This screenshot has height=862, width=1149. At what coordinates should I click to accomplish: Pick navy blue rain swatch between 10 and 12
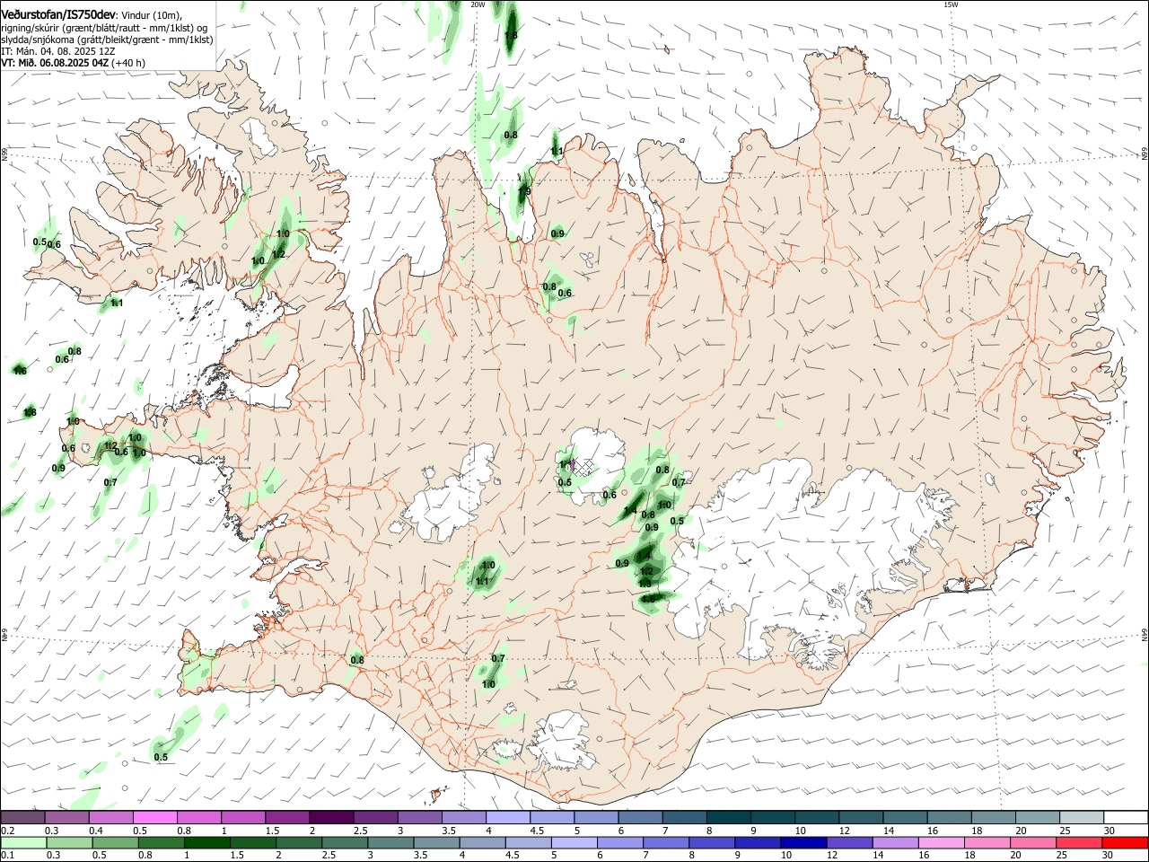(803, 842)
